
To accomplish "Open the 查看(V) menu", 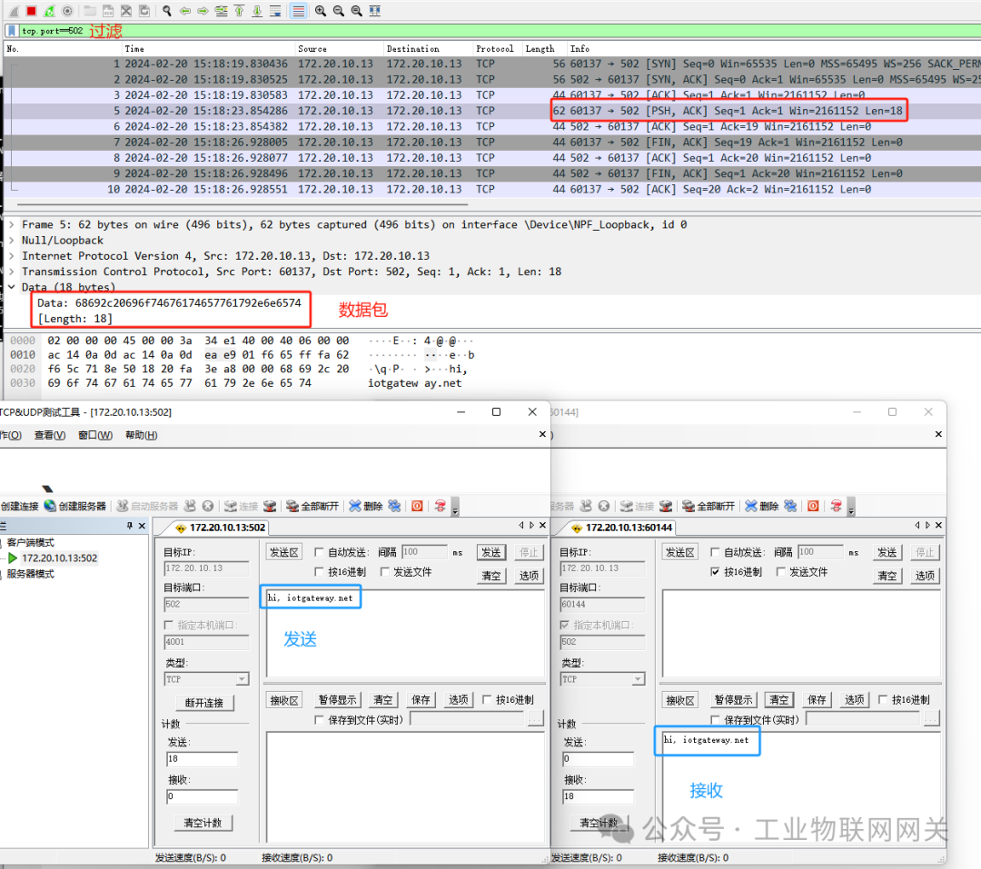I will (49, 435).
